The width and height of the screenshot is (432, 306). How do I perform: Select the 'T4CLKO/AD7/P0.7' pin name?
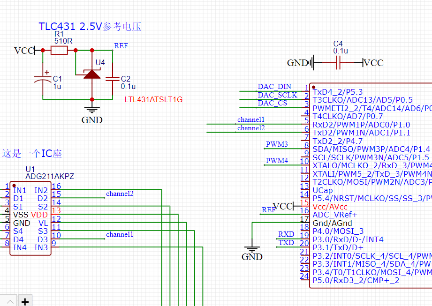click(348, 116)
